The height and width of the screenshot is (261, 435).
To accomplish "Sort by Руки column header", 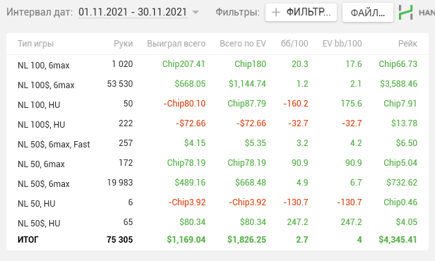I will [x=123, y=44].
